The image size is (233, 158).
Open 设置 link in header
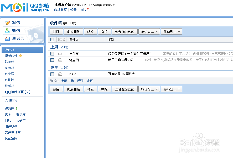73,10
